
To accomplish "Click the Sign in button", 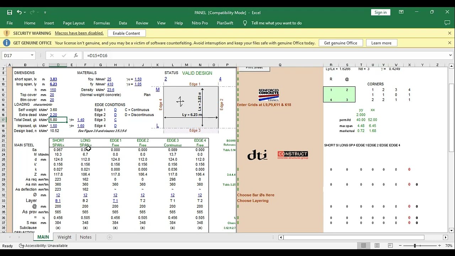I will pos(380,12).
